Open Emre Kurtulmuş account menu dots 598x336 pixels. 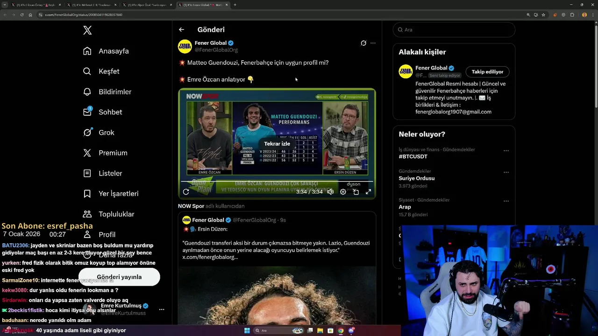(x=162, y=309)
